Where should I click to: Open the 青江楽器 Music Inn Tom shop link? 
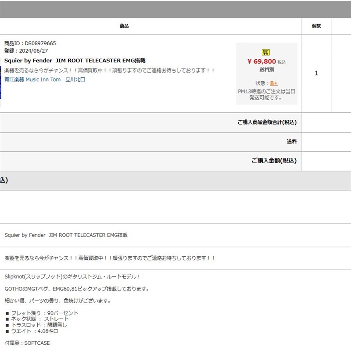pyautogui.click(x=32, y=79)
